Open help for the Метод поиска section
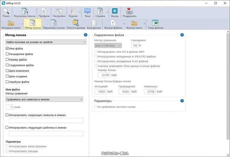 (x=86, y=35)
